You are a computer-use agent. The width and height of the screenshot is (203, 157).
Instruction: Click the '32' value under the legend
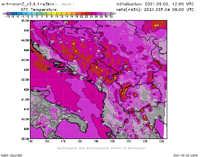point(111,17)
